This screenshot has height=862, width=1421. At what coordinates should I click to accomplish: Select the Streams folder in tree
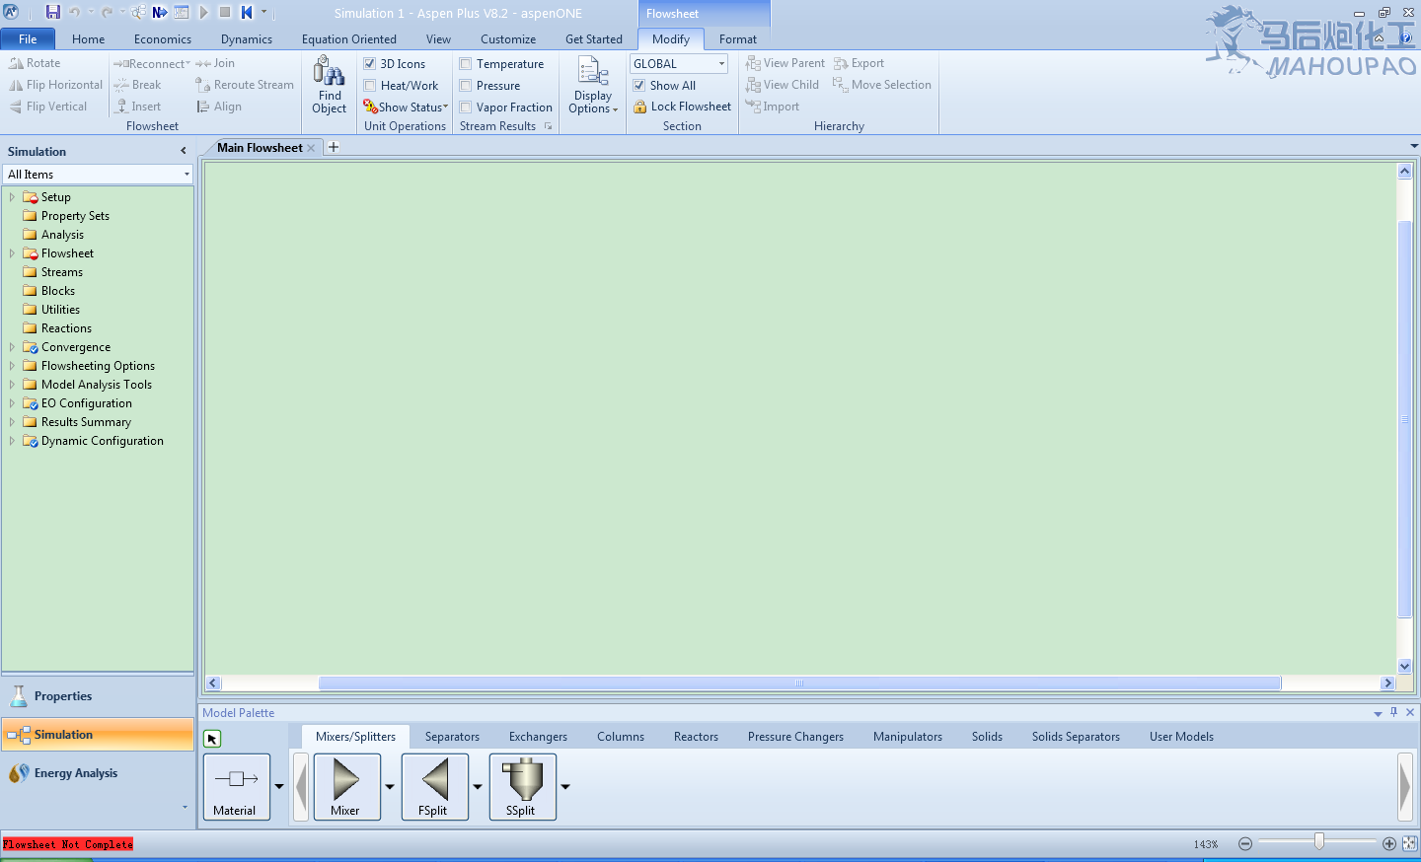(61, 272)
